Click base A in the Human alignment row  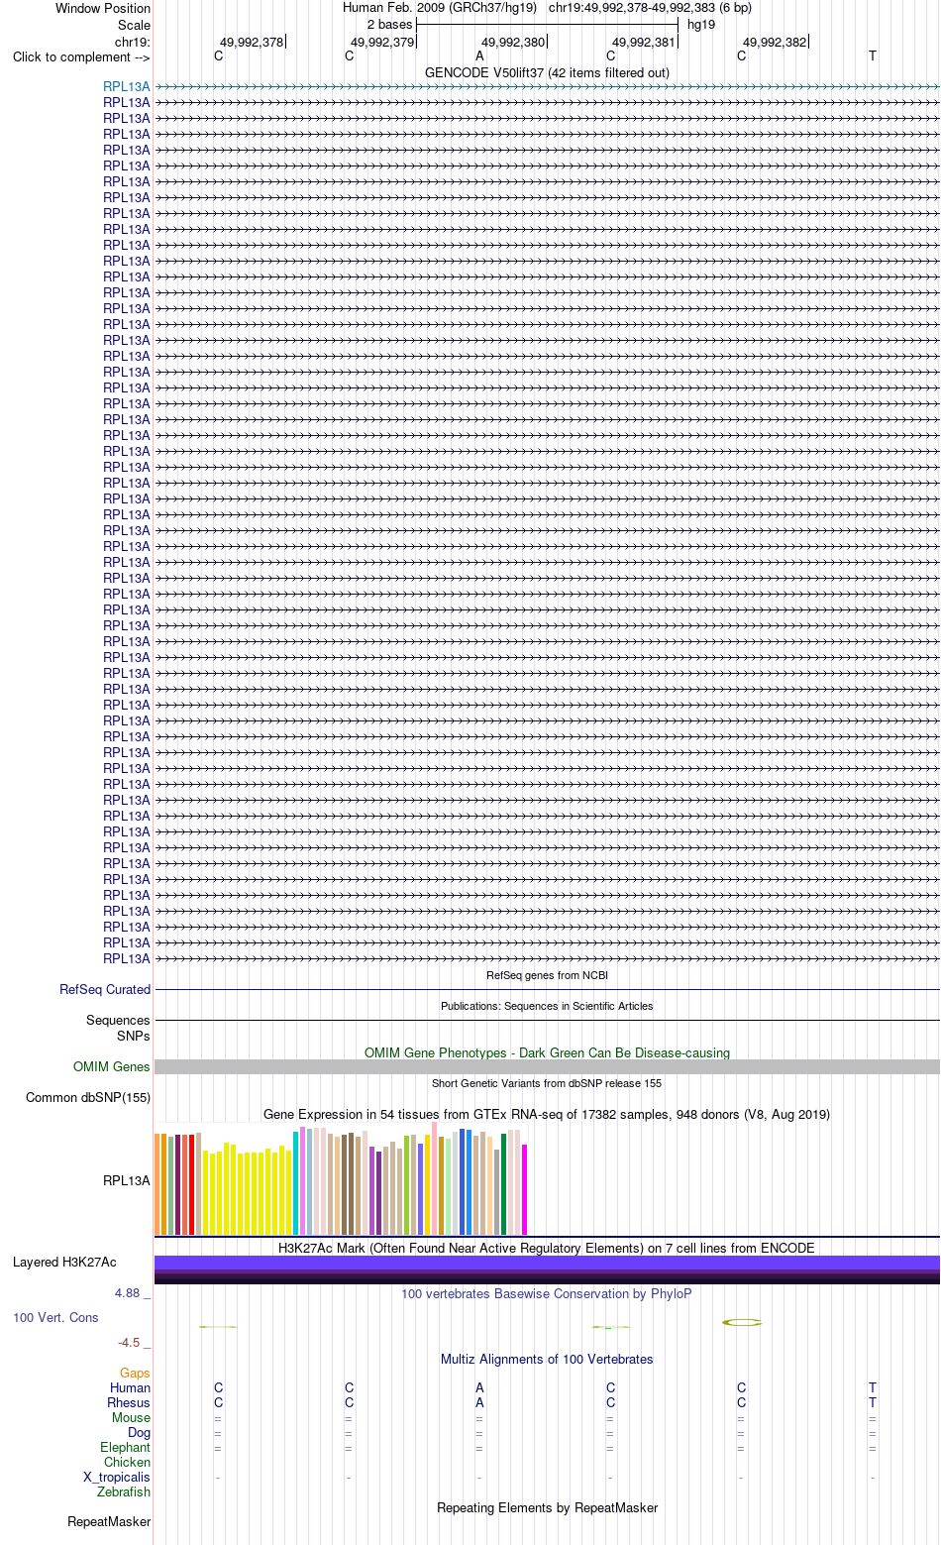tap(480, 1388)
